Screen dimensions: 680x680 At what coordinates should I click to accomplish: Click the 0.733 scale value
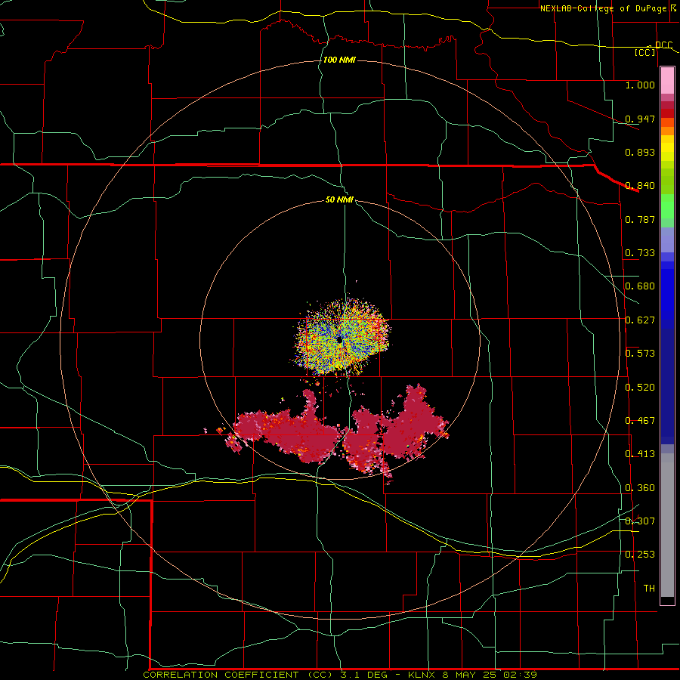pyautogui.click(x=640, y=253)
